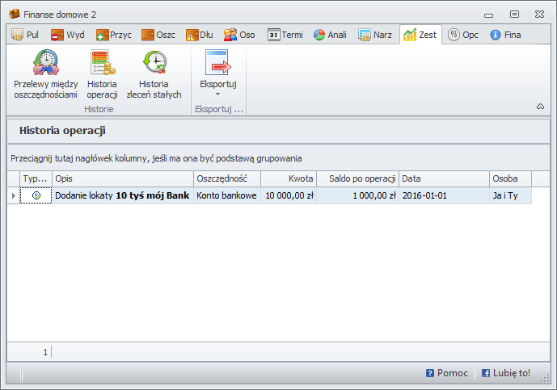Expand the Eksportuj dropdown arrow

[217, 94]
